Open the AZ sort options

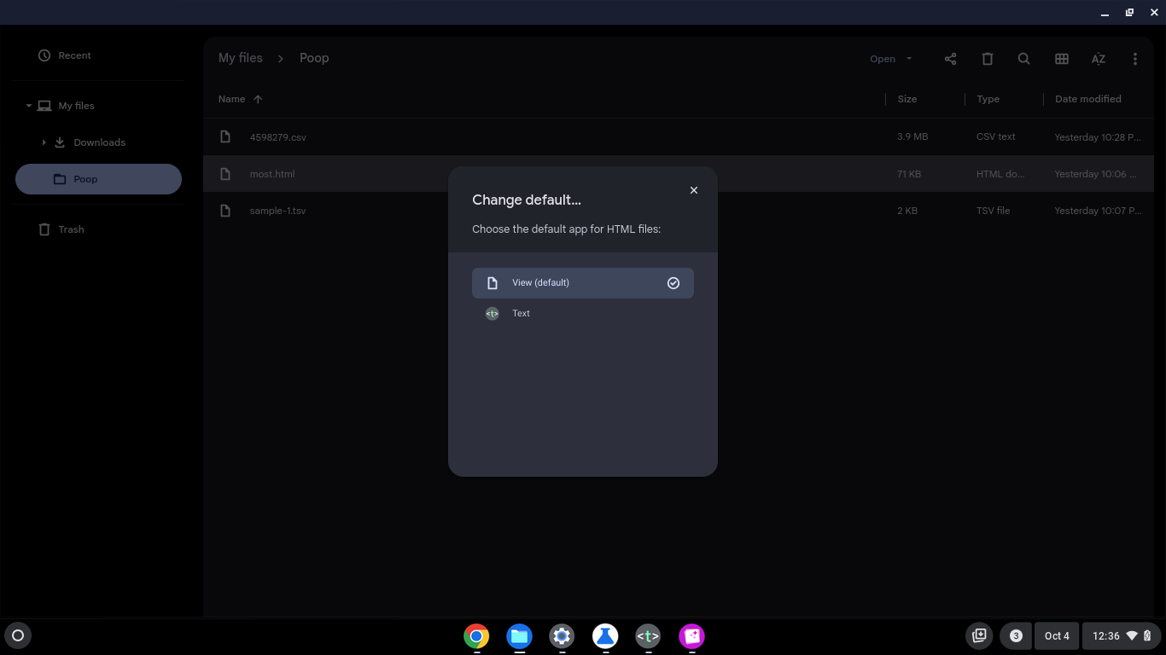[1099, 59]
